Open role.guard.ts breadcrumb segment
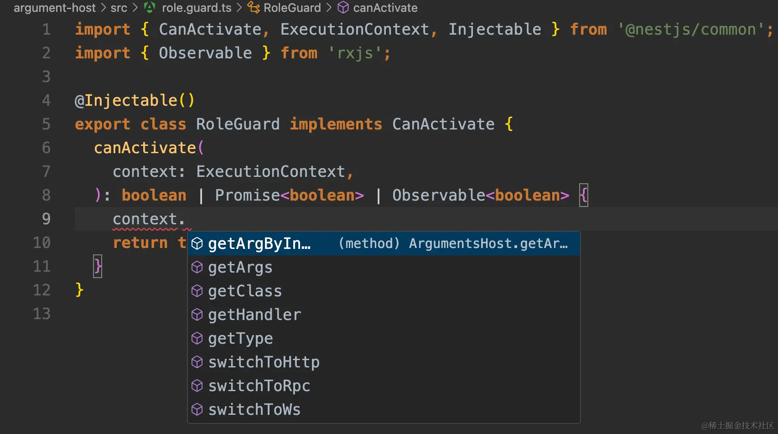Screen dimensions: 778x434 [197, 8]
